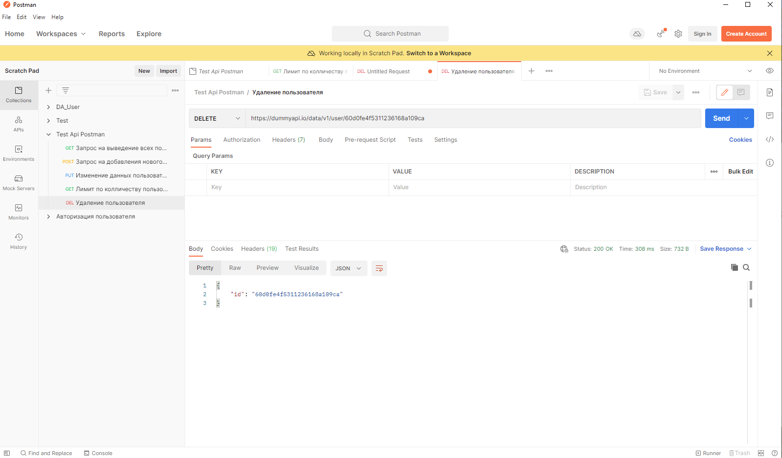Open the code snippet icon
Screen dimensions: 782x458
(770, 139)
